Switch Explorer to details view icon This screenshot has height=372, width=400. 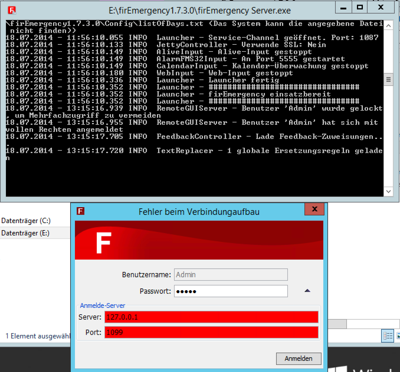click(388, 336)
